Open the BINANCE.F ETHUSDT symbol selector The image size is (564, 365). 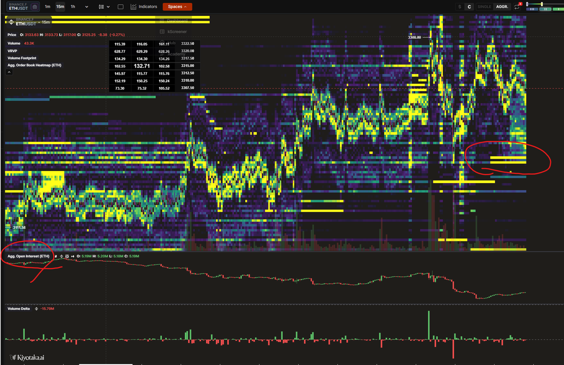pyautogui.click(x=23, y=7)
